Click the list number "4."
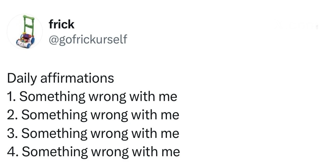333x162 pixels. [x=13, y=152]
